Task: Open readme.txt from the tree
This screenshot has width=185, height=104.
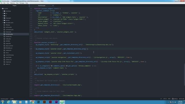Action: 8,50
